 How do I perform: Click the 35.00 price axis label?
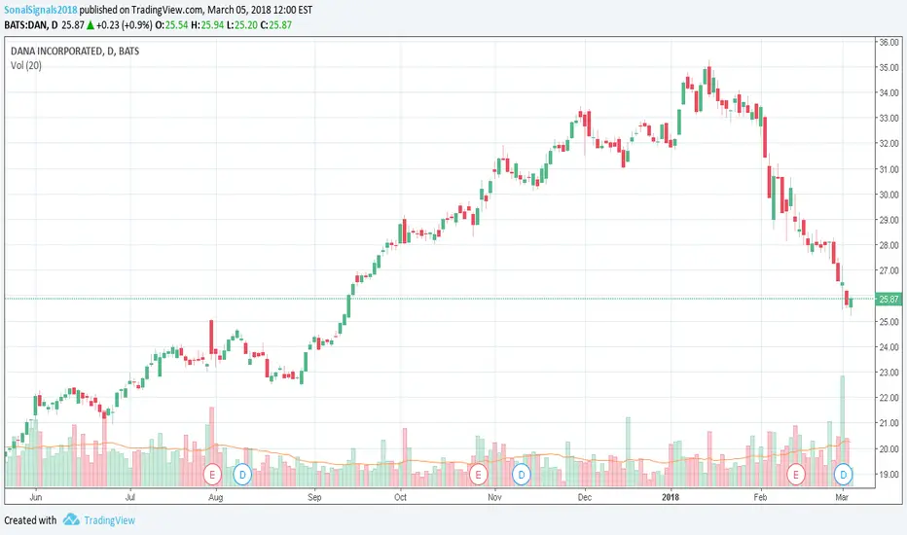click(x=889, y=67)
